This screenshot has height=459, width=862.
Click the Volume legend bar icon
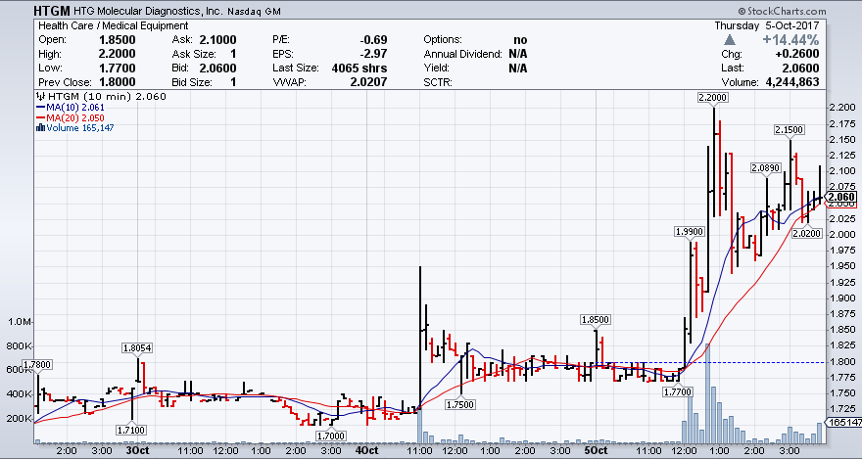38,128
